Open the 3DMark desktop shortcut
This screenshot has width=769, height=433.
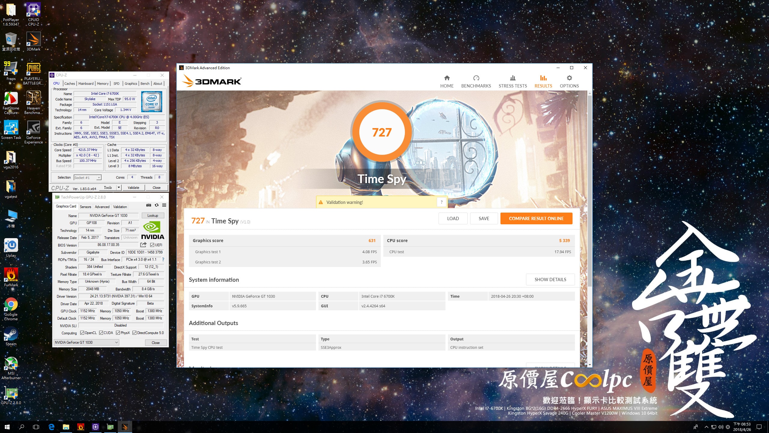click(34, 41)
